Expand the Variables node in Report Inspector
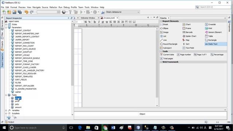This screenshot has height=131, width=233. click(x=6, y=110)
